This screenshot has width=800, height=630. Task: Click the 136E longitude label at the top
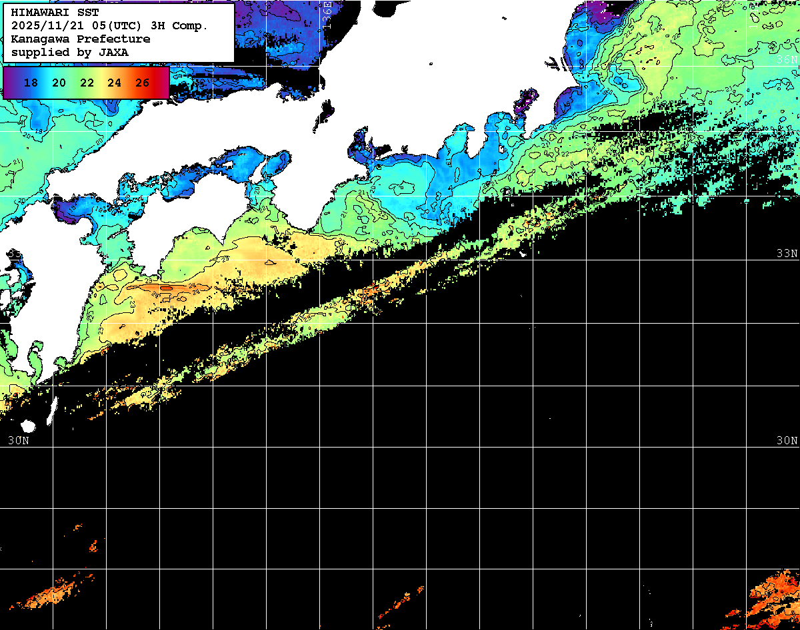pyautogui.click(x=327, y=13)
